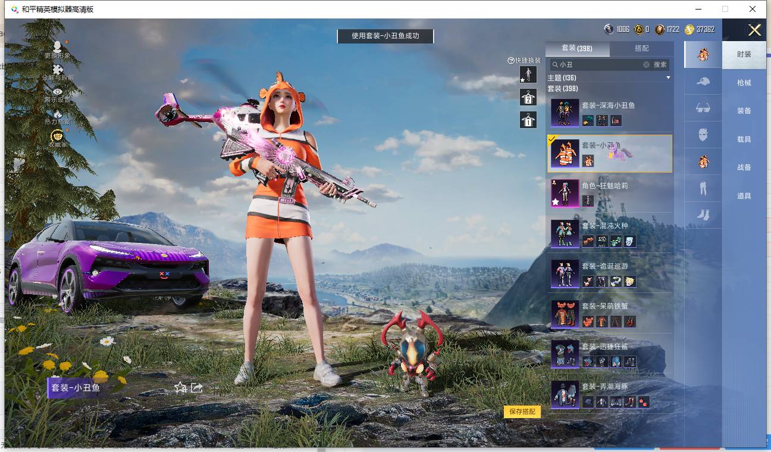Open 展示设置 eye icon
771x452 pixels.
pos(58,92)
